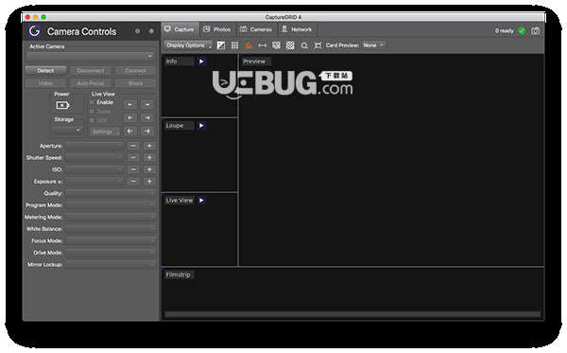Open the Program Mode dropdown
The width and height of the screenshot is (567, 353).
coord(111,205)
